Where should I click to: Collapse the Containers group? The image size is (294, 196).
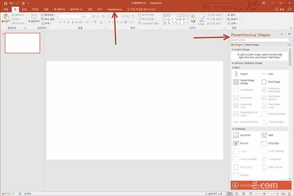(x=233, y=129)
